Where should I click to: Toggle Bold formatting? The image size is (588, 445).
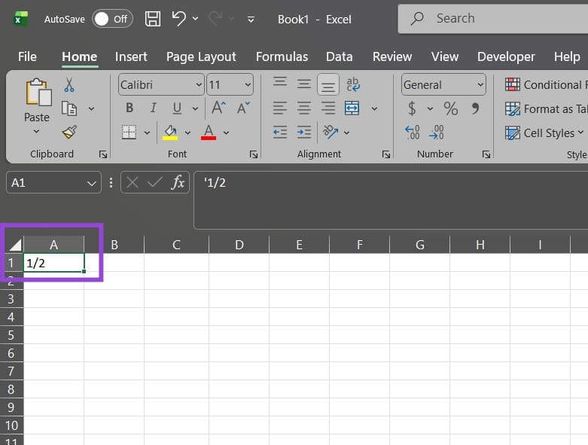129,108
